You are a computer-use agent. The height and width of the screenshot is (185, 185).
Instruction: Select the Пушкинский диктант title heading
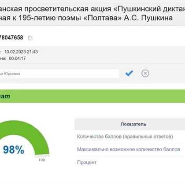[92, 9]
